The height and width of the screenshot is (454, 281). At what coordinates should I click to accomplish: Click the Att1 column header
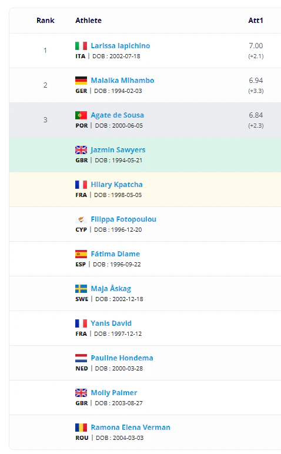[x=256, y=21]
